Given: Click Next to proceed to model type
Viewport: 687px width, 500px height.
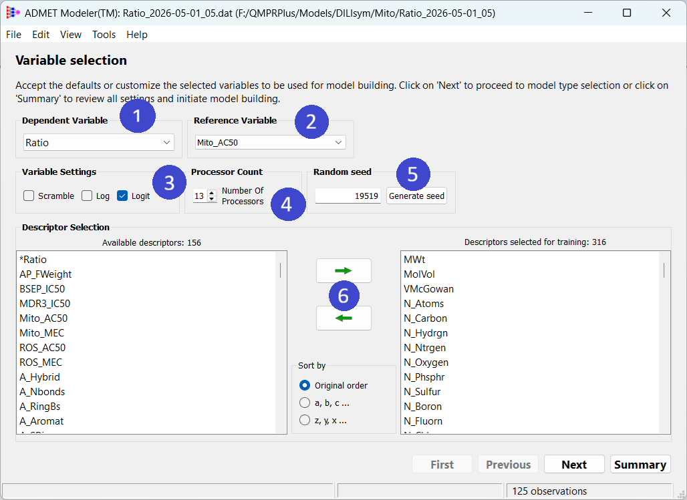Looking at the screenshot, I should pos(574,464).
